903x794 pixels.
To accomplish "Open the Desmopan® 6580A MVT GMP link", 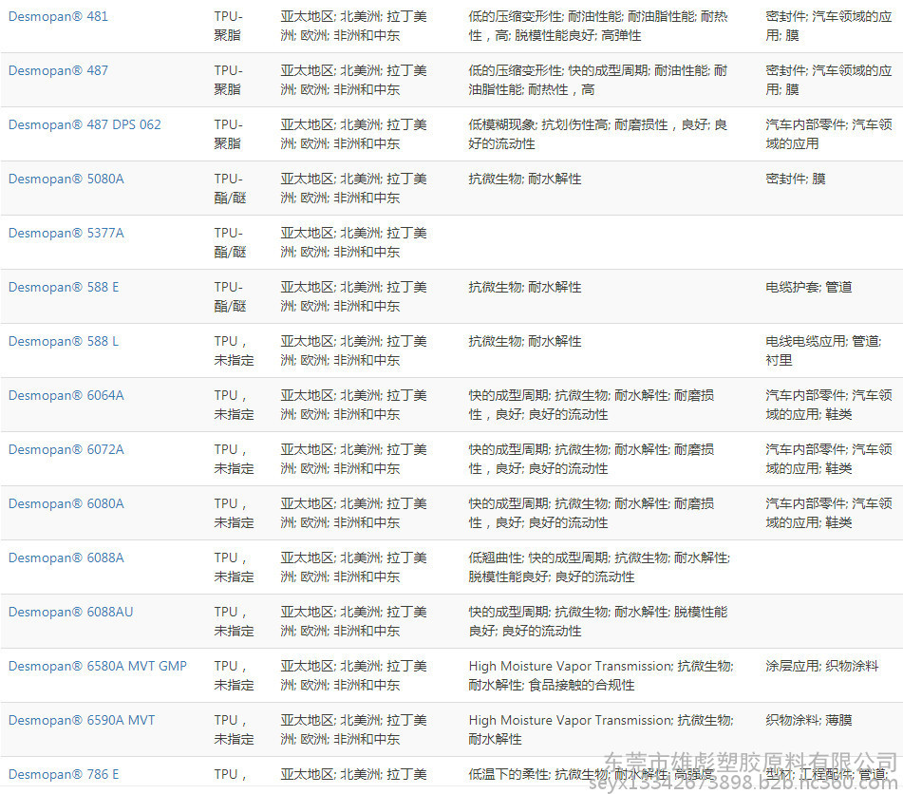I will coord(98,667).
